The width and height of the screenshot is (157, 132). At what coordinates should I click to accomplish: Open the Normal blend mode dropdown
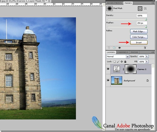click(118, 56)
